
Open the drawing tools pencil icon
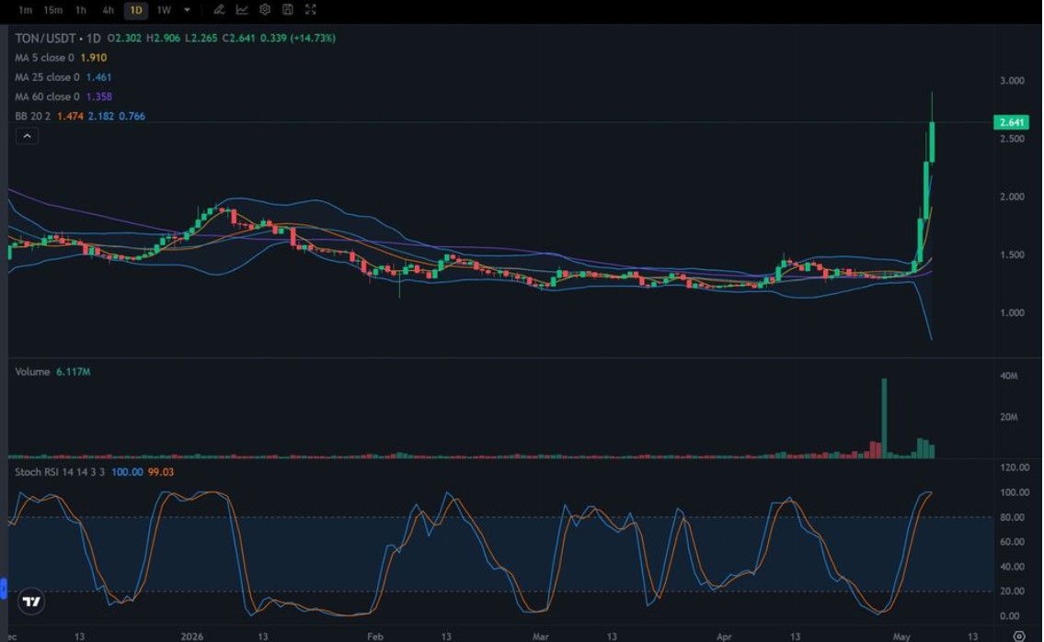[x=219, y=9]
